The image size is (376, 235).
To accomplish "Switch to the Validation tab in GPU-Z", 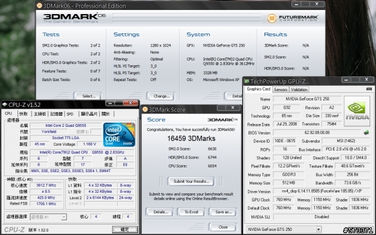I will pos(299,89).
